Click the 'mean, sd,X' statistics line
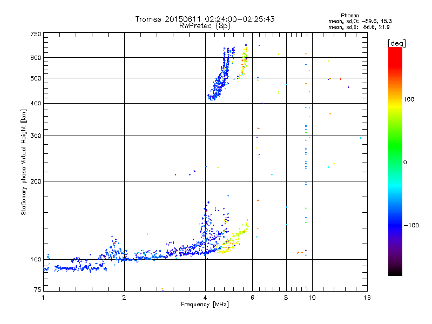Screen dimensions: 432x324 click(359, 27)
